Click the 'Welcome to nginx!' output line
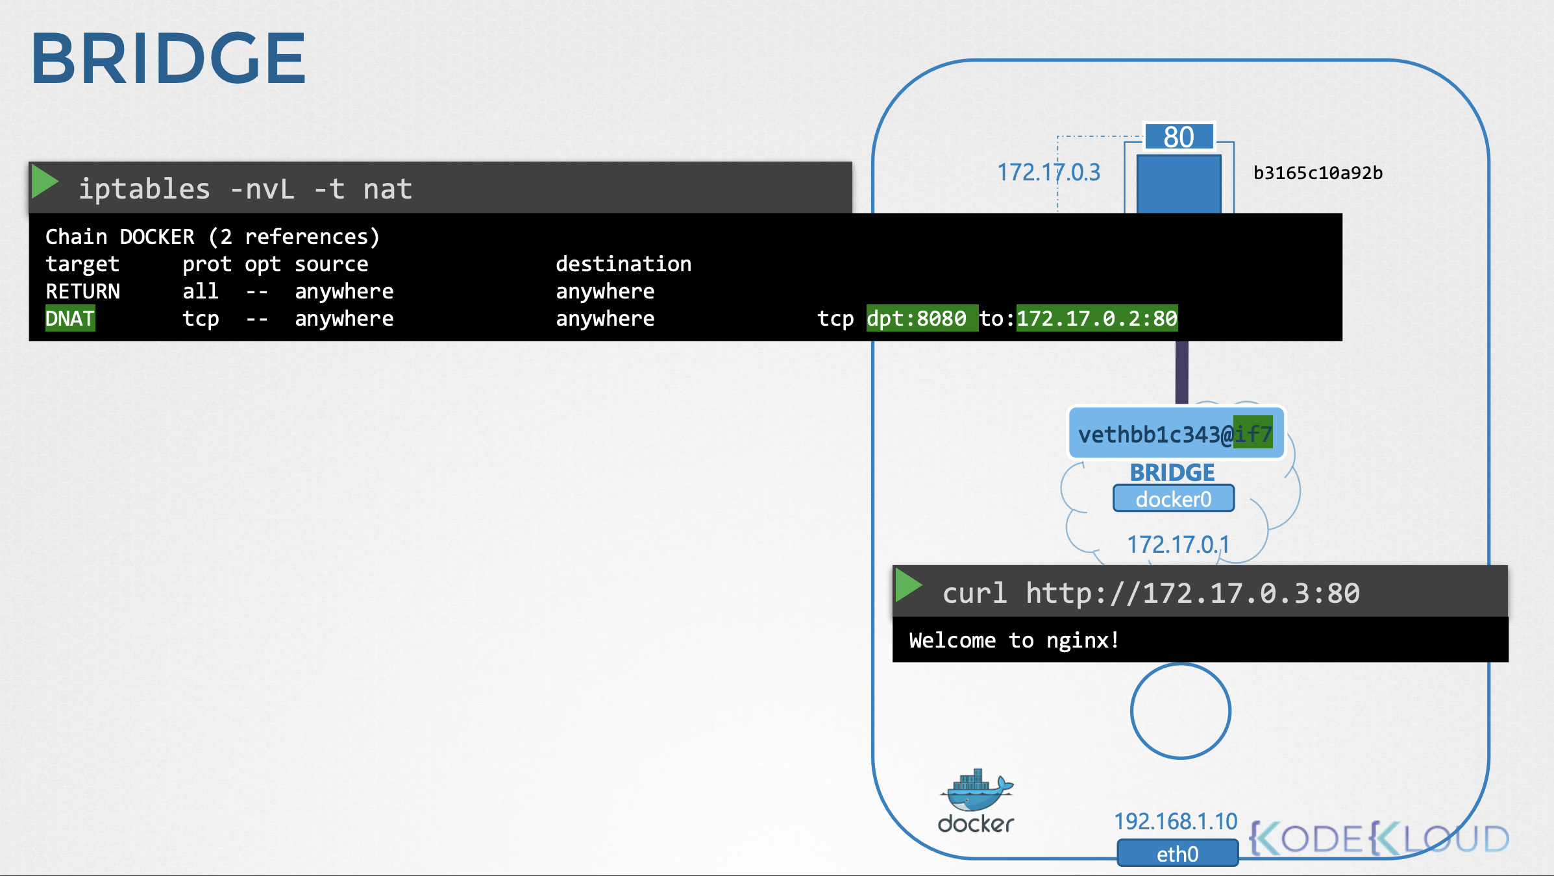1554x876 pixels. click(x=1014, y=640)
